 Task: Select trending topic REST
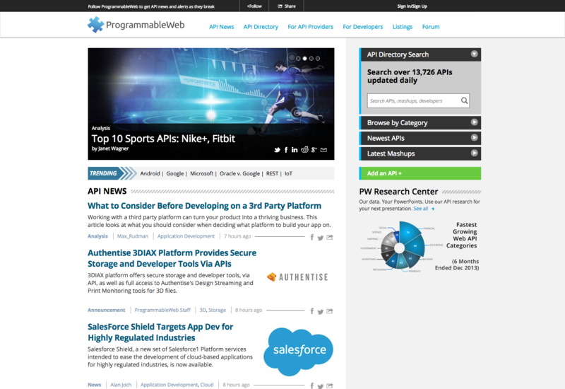coord(272,173)
